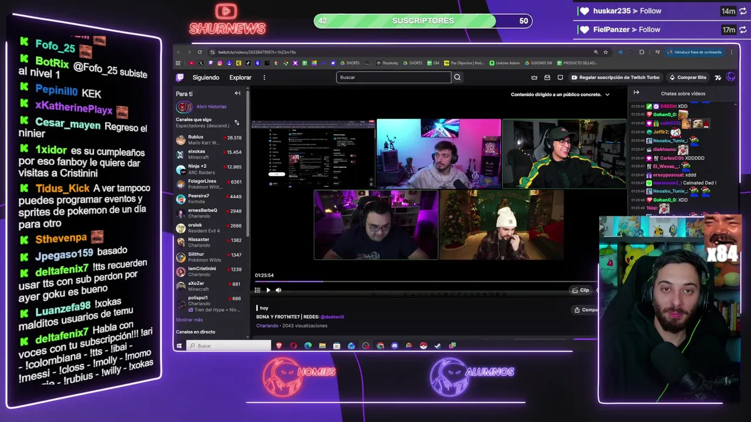Open the GM bookmark

pos(433,63)
